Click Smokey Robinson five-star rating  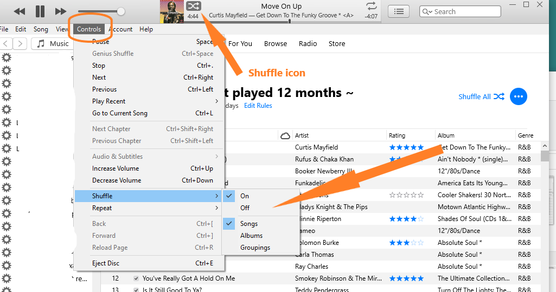coord(406,278)
